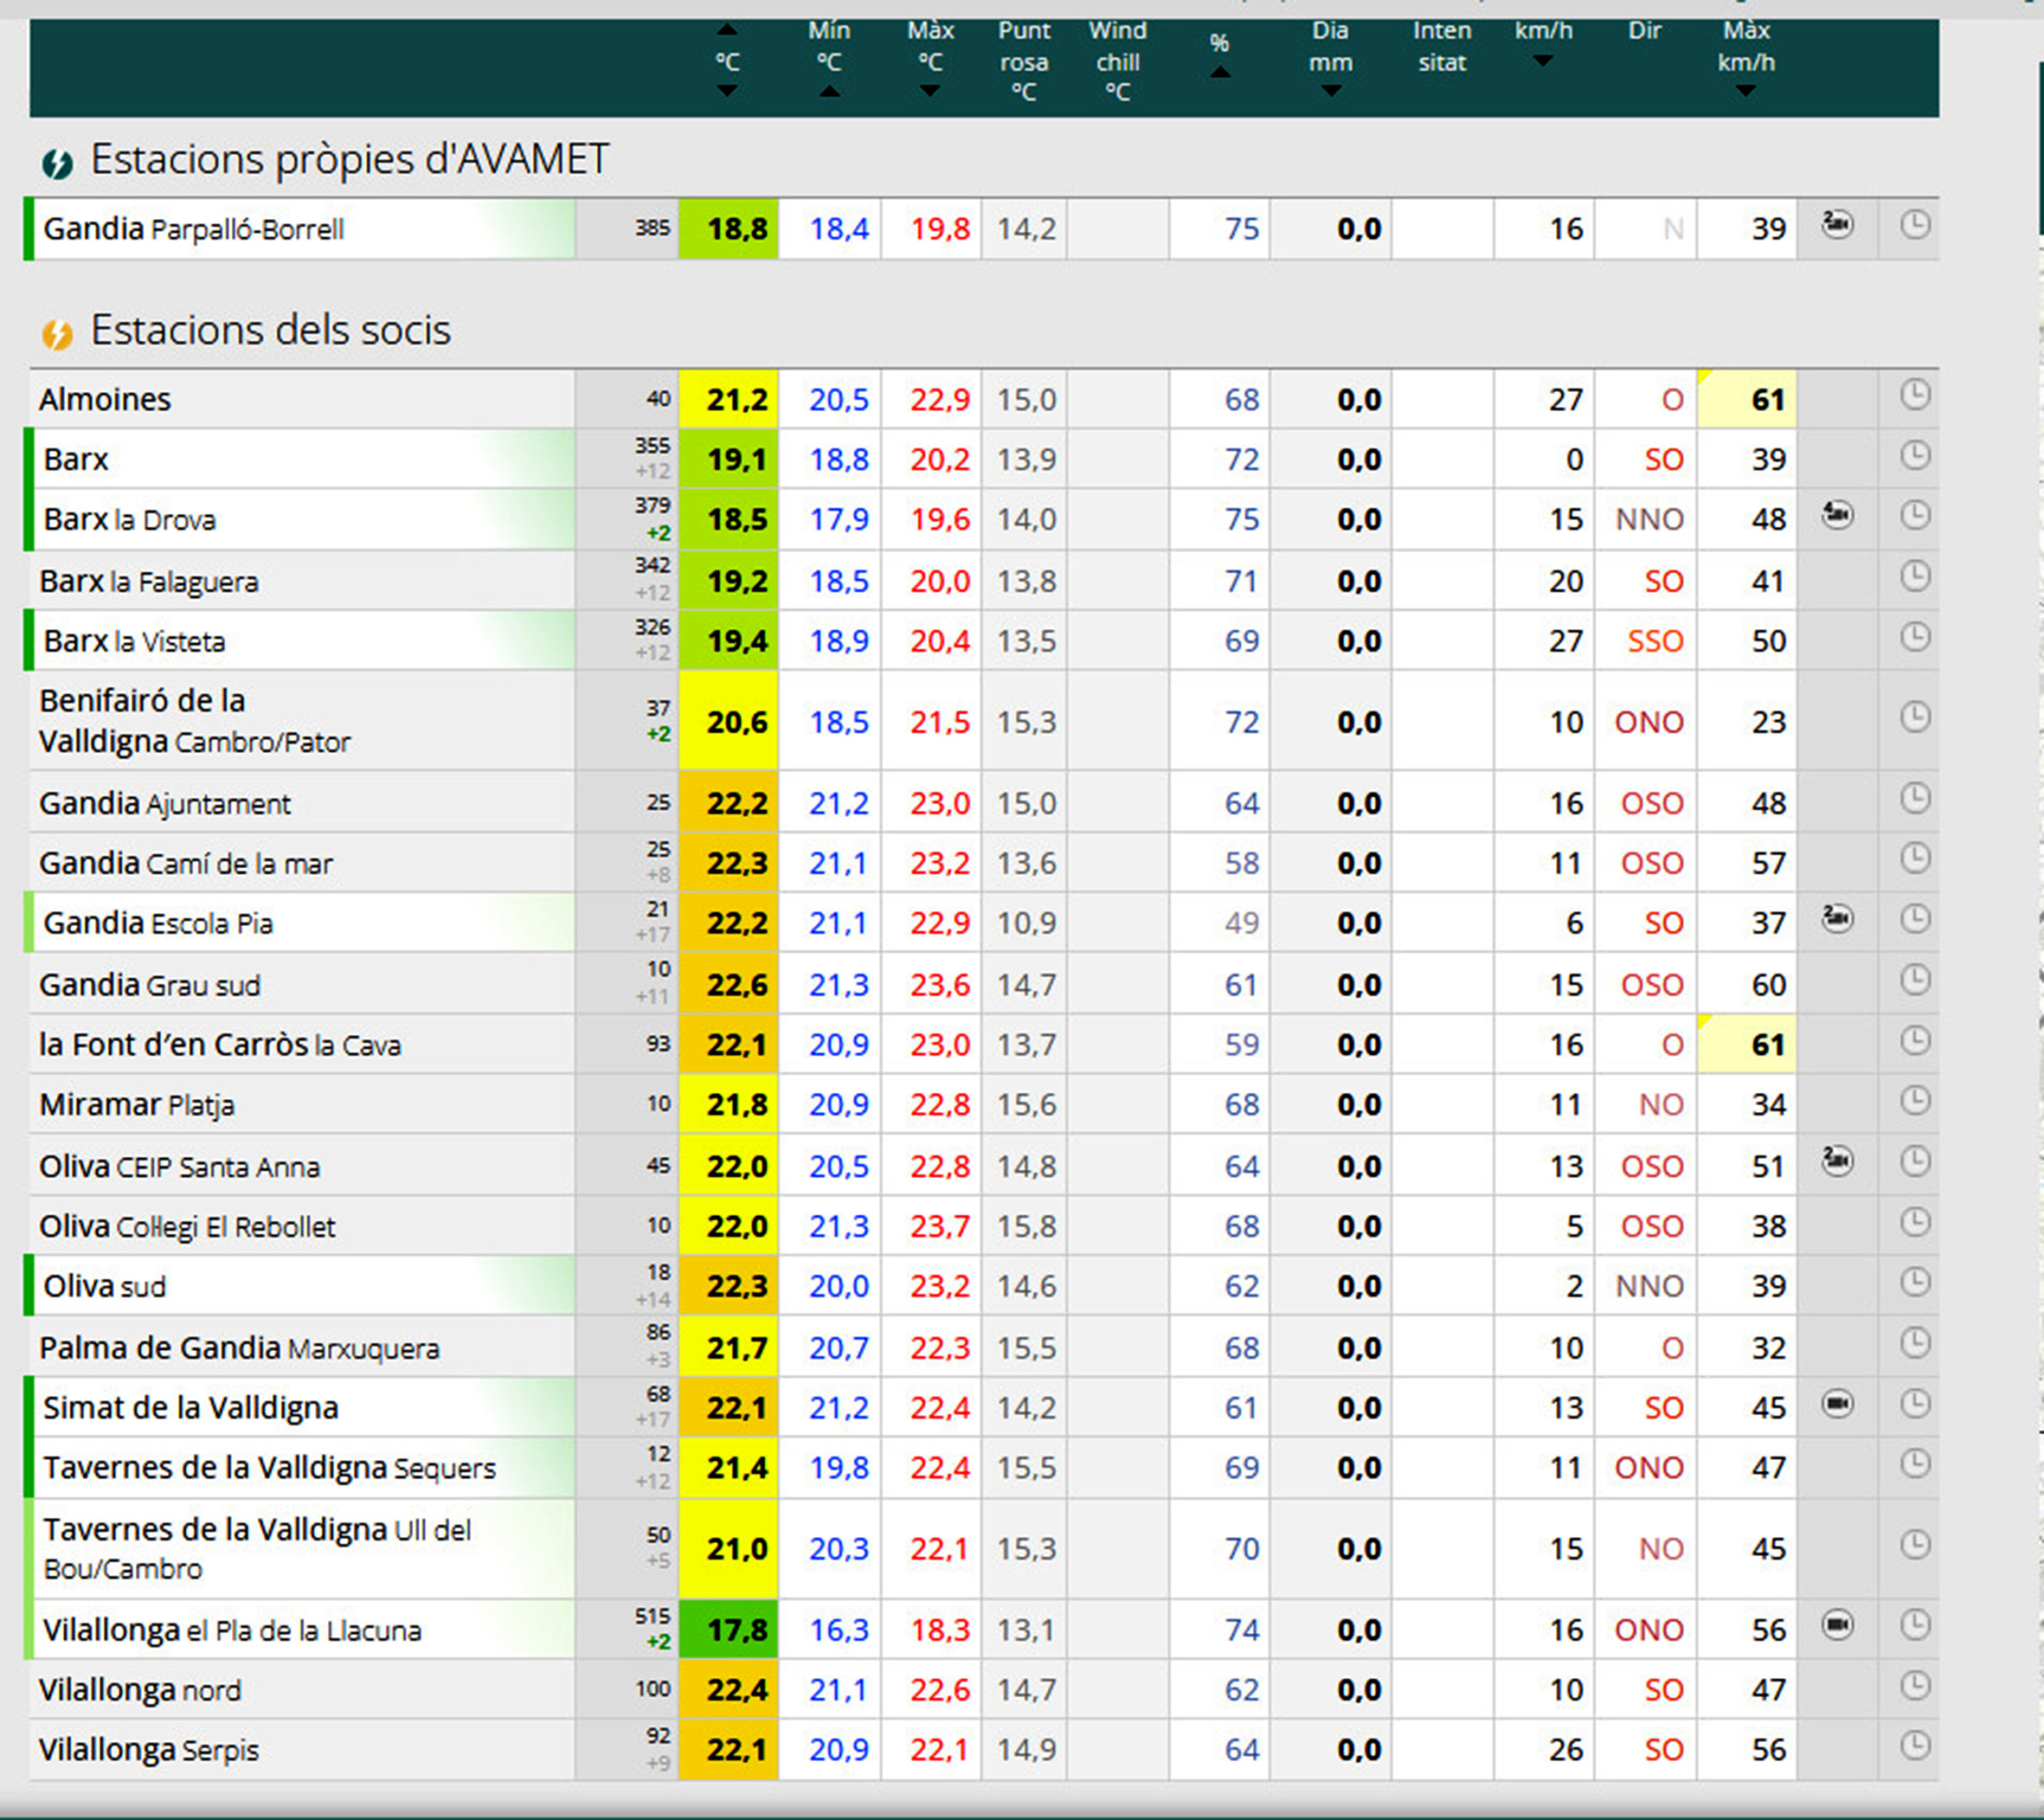
Task: Click clock icon in Oliva Col·legi El Rebollet row
Action: pos(1914,1222)
